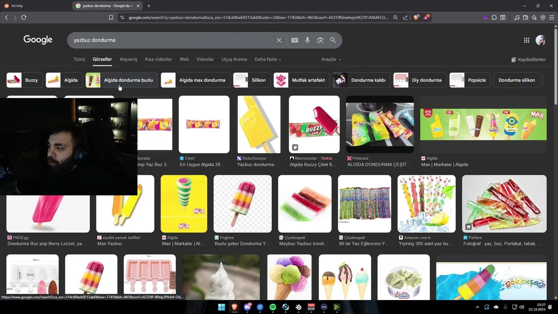Open the Meybuz Yazbuz Çiçeksepeti image
The image size is (558, 314).
[x=305, y=204]
